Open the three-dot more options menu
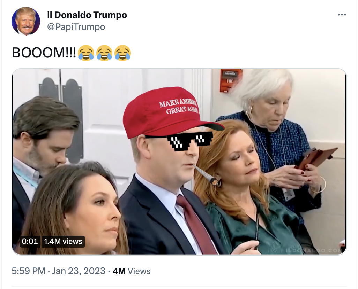Screen dimensions: 358x289 pyautogui.click(x=342, y=15)
